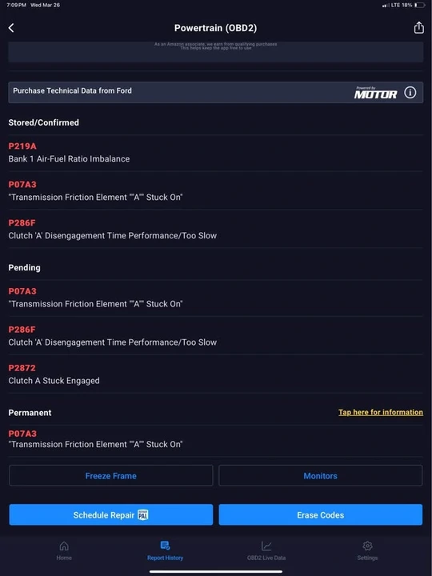Image resolution: width=432 pixels, height=576 pixels.
Task: Open the info circle icon beside MOTOR
Action: pos(410,93)
